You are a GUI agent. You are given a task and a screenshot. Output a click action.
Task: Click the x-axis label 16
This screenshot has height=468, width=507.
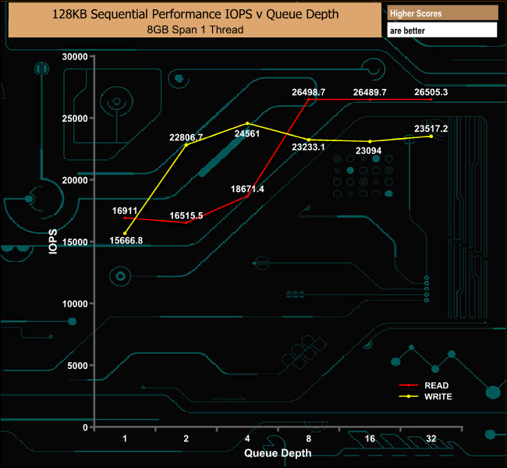(x=370, y=439)
